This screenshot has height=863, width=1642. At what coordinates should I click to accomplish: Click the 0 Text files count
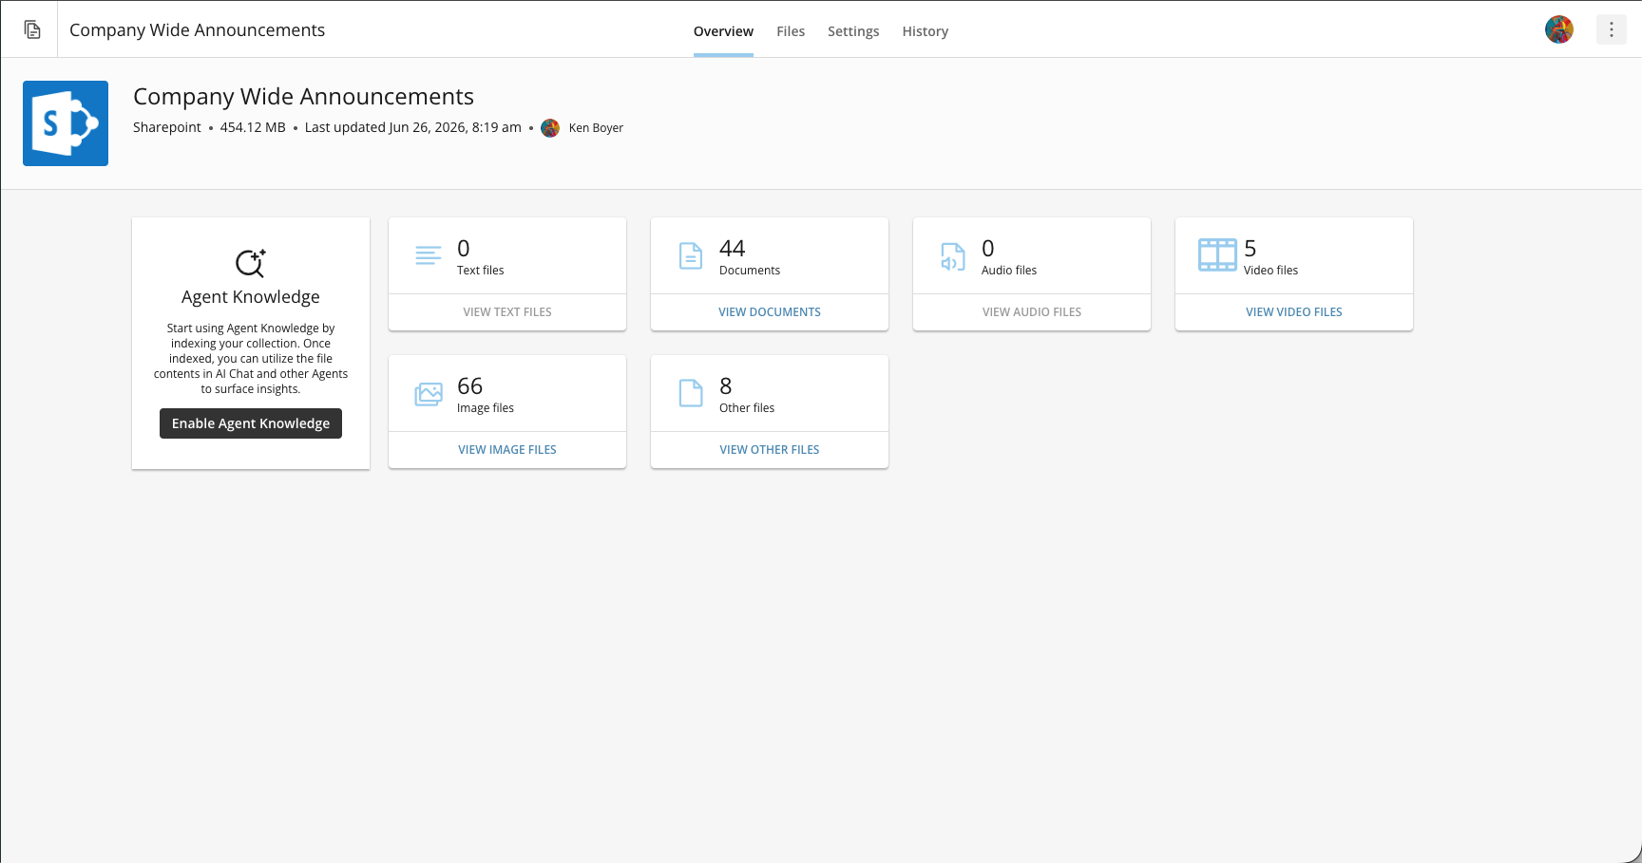[x=463, y=249]
